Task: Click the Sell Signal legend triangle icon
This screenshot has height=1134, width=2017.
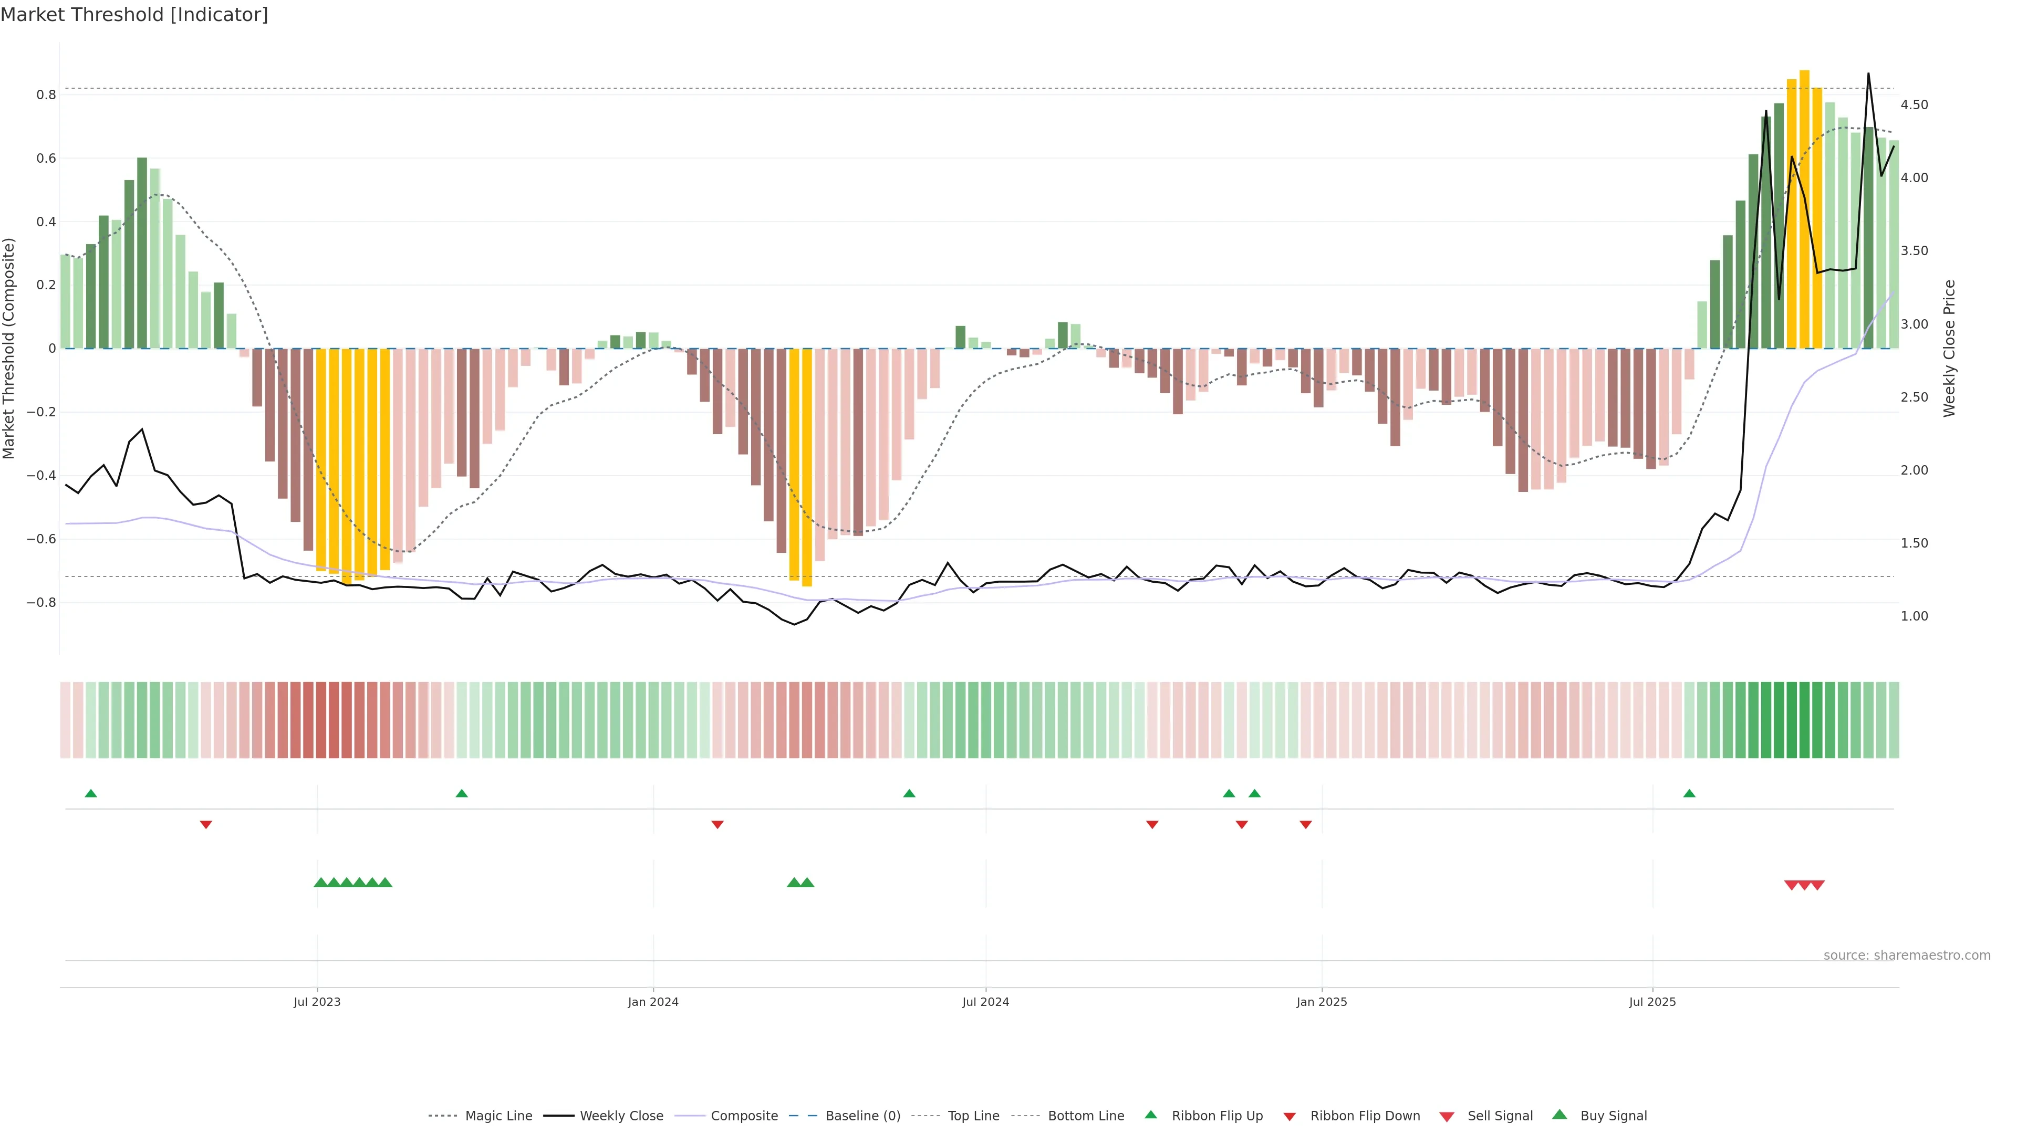Action: (x=1446, y=1117)
